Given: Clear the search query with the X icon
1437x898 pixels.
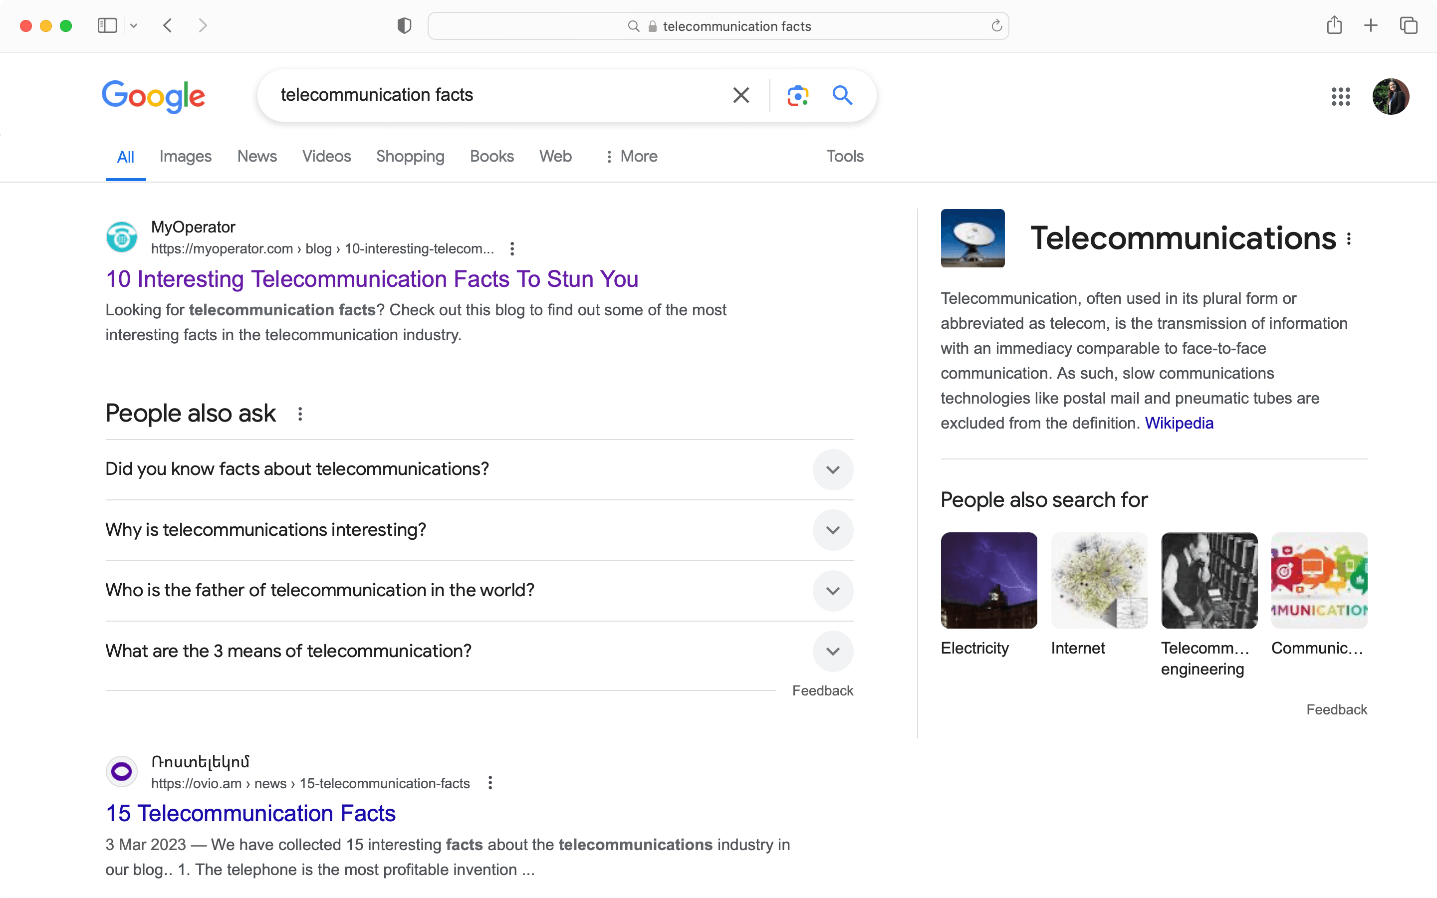Looking at the screenshot, I should (740, 95).
